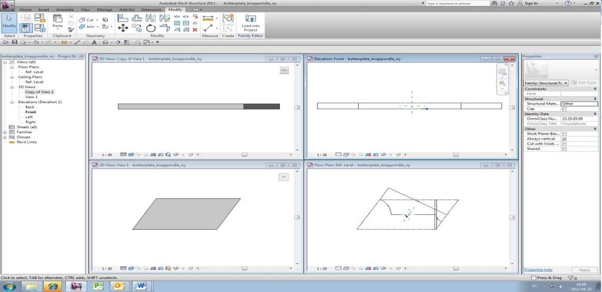Screen dimensions: 602x292
Task: Open the Array tool icon
Action: coord(177,23)
